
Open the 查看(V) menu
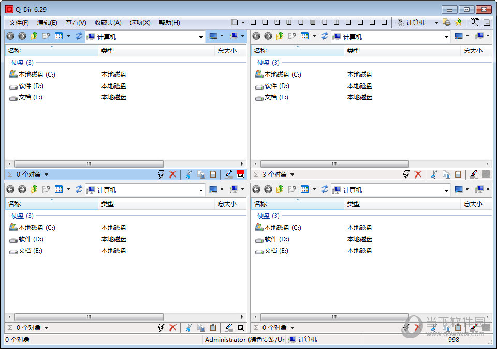pos(76,22)
